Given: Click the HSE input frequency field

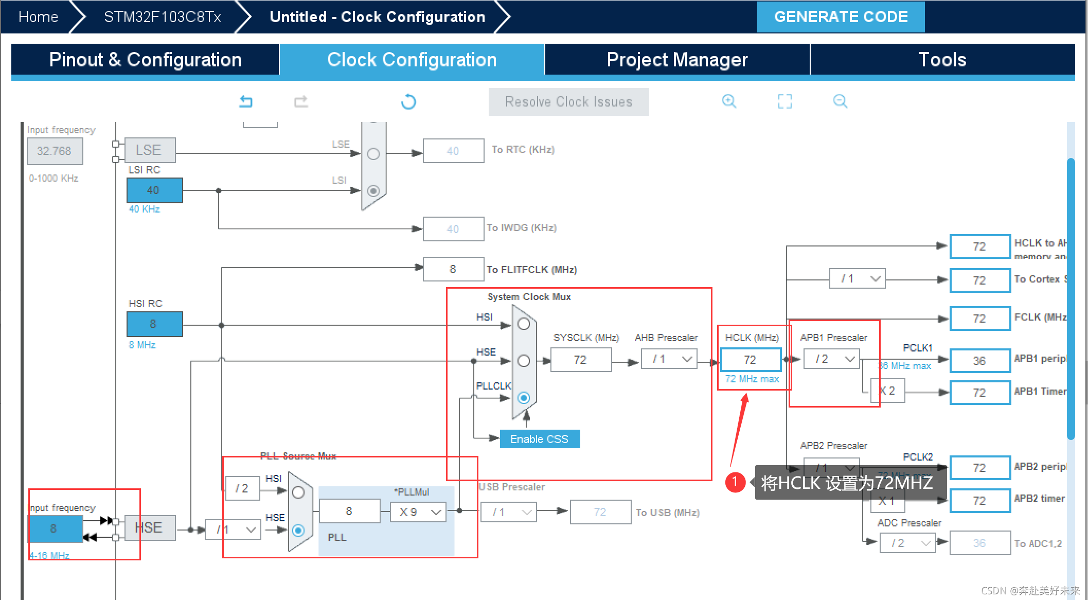Looking at the screenshot, I should (55, 528).
